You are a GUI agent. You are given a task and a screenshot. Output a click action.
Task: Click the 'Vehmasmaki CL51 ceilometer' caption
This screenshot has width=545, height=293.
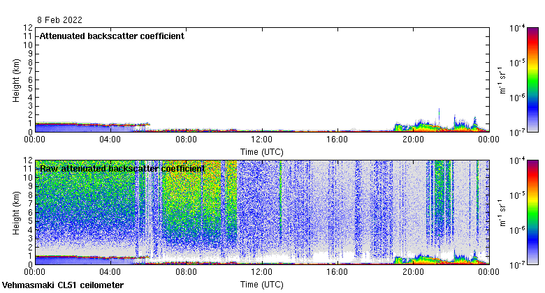(63, 285)
